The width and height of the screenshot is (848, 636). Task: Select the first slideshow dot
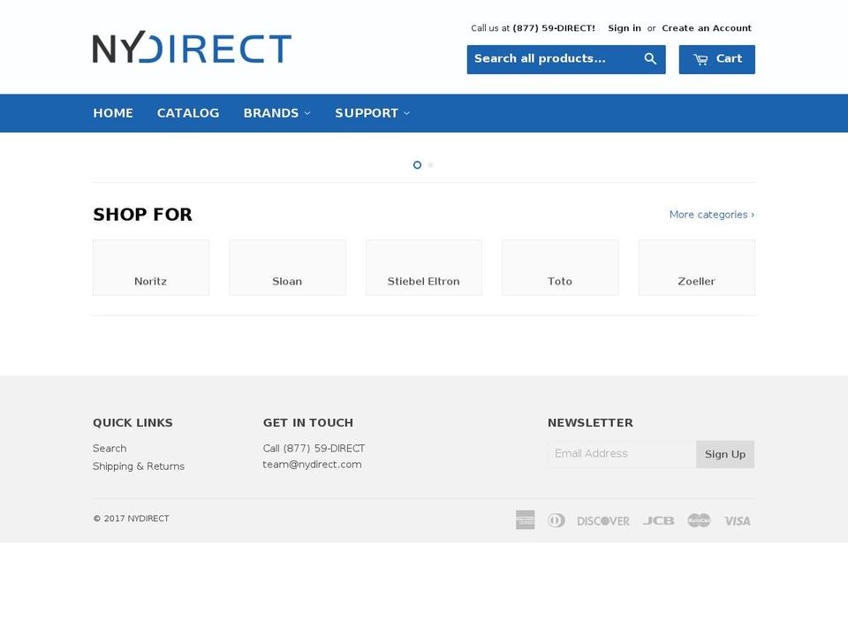pyautogui.click(x=417, y=165)
